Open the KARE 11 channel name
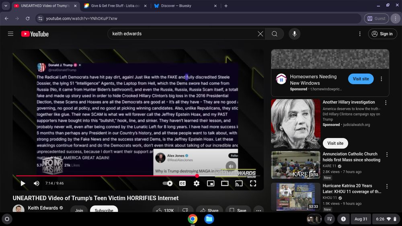 click(x=329, y=166)
